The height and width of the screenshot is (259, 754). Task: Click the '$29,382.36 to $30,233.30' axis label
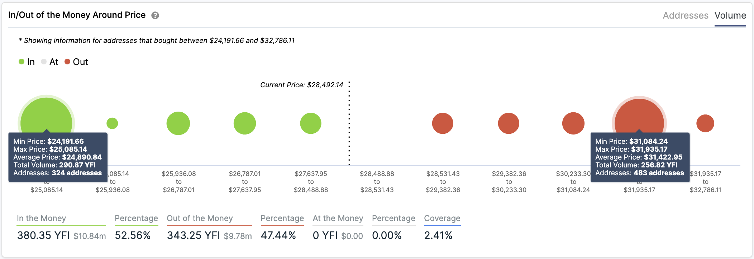509,182
